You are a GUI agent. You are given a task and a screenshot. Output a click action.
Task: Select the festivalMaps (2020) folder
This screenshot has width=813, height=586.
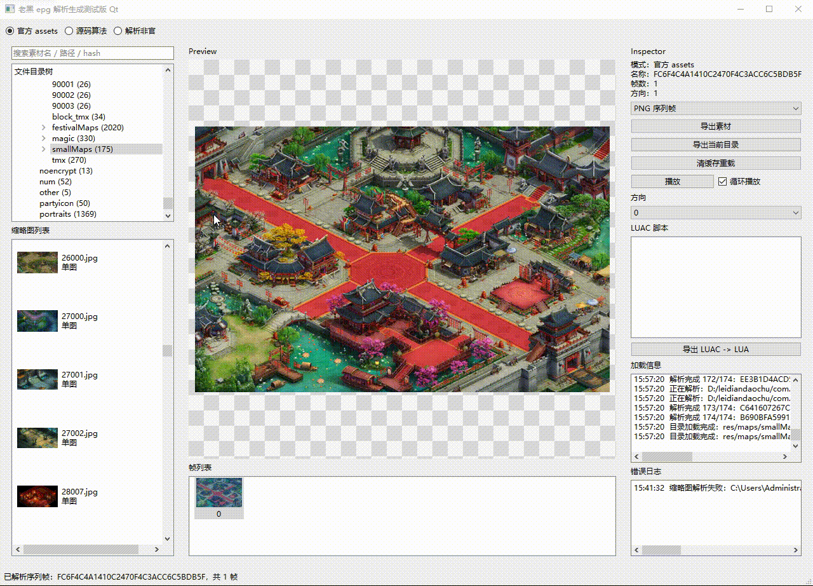point(88,128)
